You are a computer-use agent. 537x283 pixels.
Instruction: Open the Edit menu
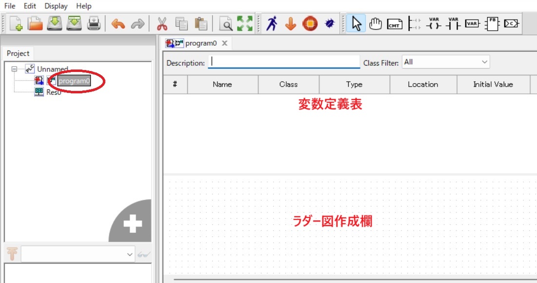[x=30, y=6]
